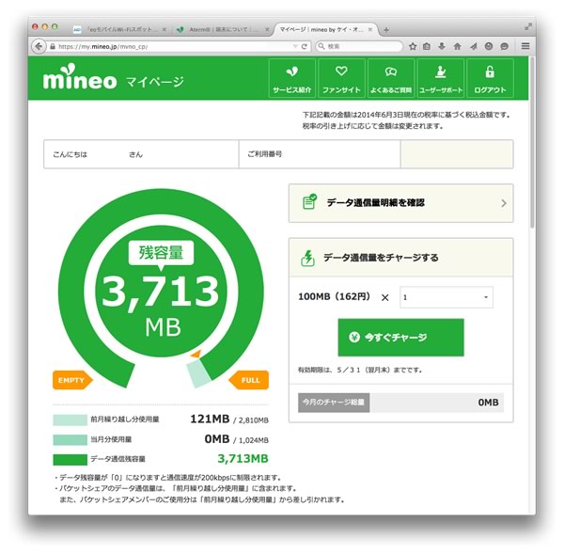Image resolution: width=564 pixels, height=554 pixels.
Task: Click the chat bubble toolbar icon
Action: pos(504,46)
